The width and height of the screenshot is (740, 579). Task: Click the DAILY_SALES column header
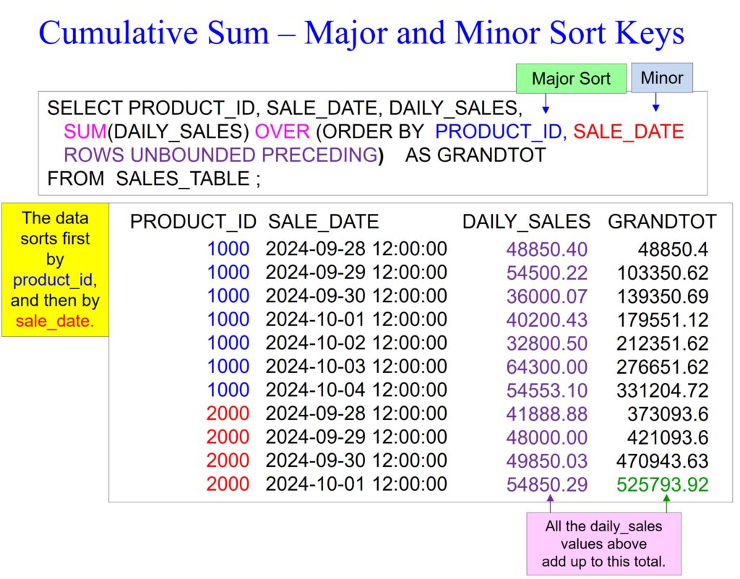click(526, 222)
